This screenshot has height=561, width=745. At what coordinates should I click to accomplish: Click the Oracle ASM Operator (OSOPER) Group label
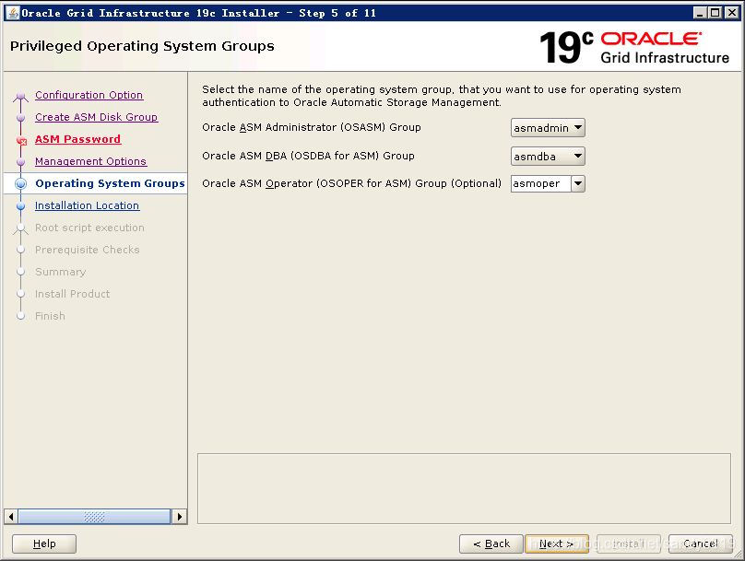[x=351, y=183]
